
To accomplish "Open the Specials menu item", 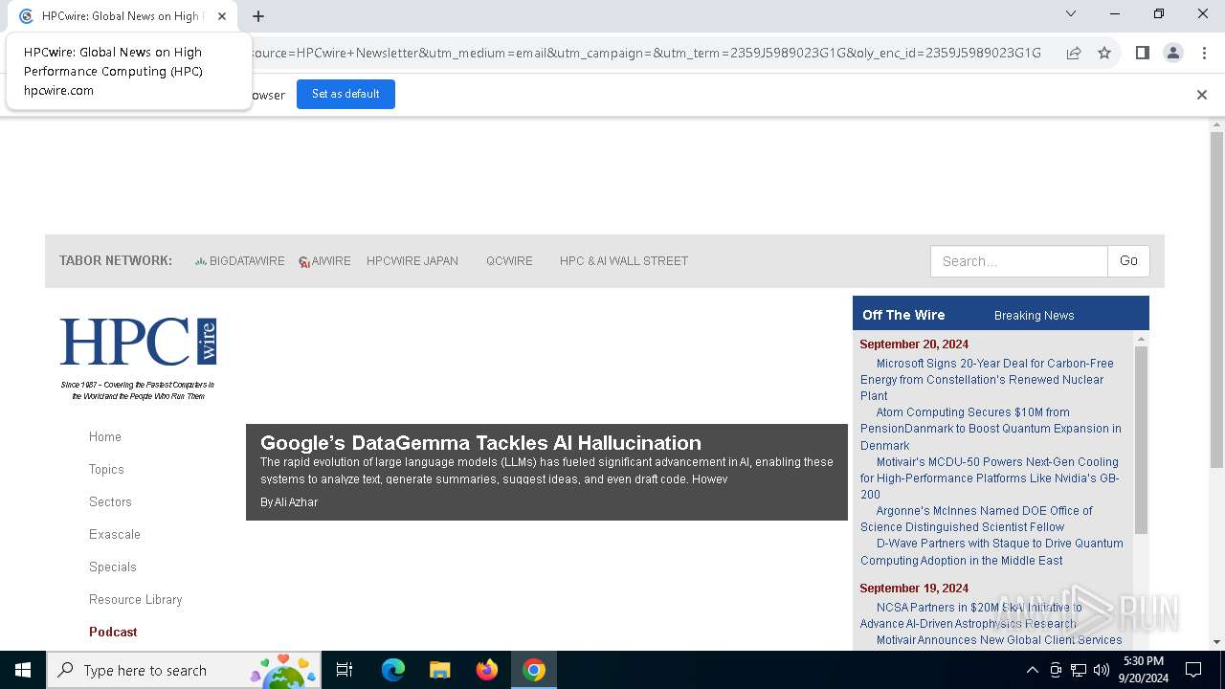I will tap(113, 567).
